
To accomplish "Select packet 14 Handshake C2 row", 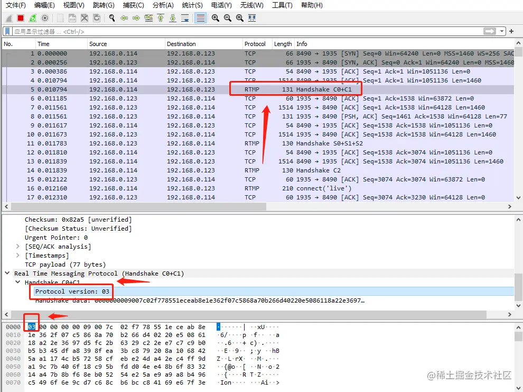I will (x=258, y=170).
